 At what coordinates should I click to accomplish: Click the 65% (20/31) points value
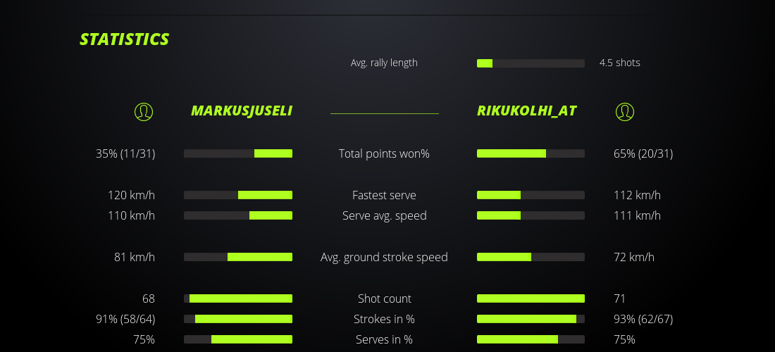pyautogui.click(x=643, y=153)
